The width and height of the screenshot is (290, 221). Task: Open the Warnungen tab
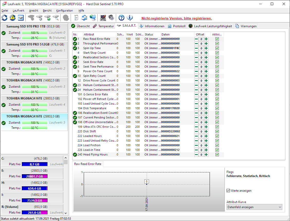click(246, 26)
